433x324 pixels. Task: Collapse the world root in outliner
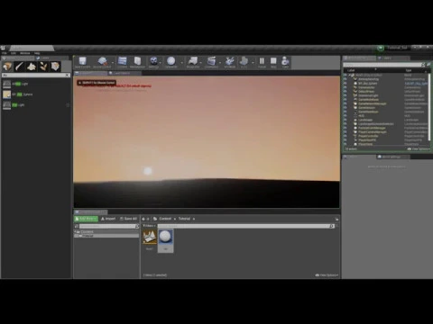[x=349, y=75]
